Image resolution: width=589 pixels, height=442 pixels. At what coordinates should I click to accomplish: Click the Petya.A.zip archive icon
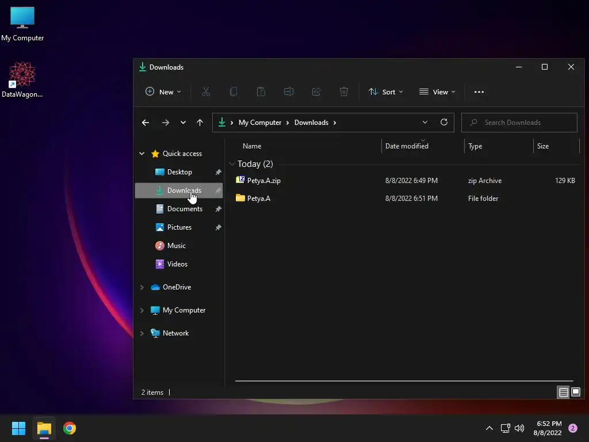pos(240,180)
